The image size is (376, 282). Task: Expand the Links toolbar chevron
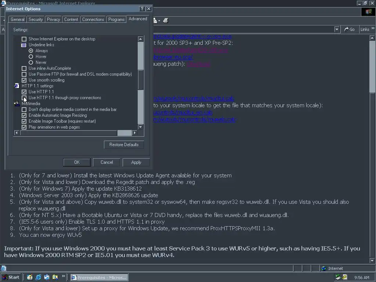[373, 28]
